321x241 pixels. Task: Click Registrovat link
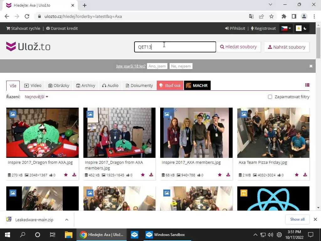pos(263,28)
